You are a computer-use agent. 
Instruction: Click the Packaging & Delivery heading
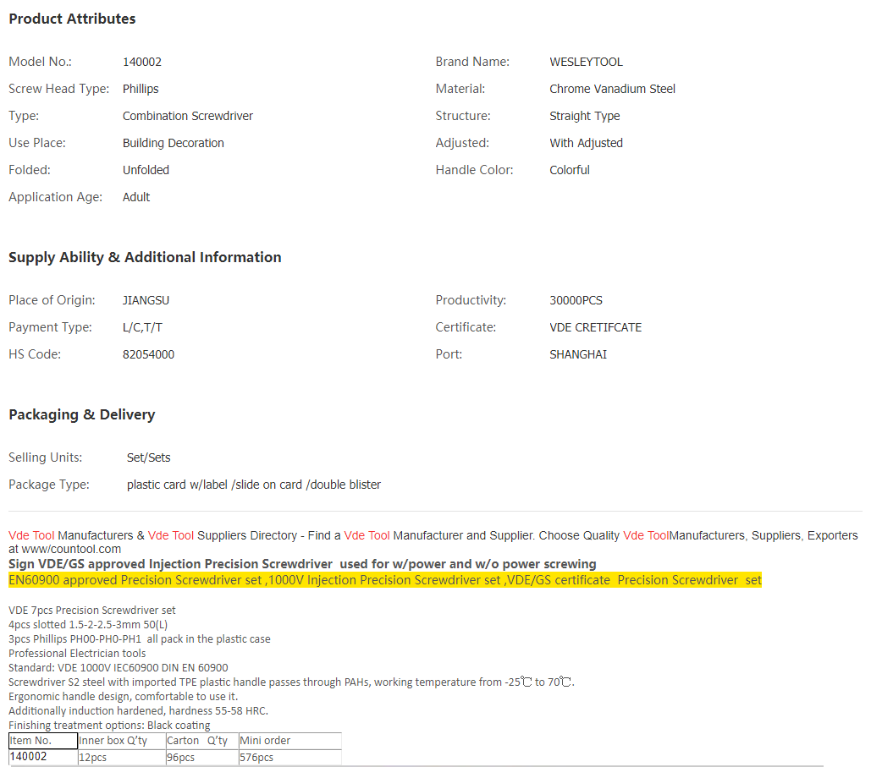pyautogui.click(x=82, y=414)
